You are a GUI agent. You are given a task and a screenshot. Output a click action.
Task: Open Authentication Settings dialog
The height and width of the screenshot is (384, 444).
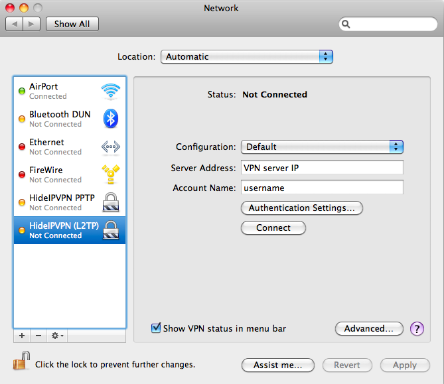tap(302, 208)
